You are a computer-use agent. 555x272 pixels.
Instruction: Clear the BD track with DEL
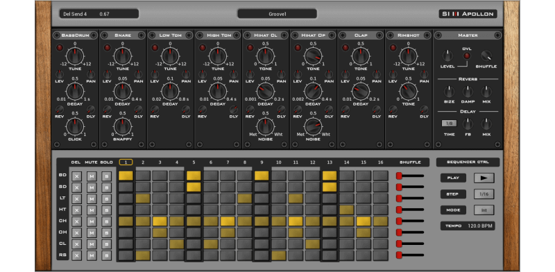click(76, 176)
